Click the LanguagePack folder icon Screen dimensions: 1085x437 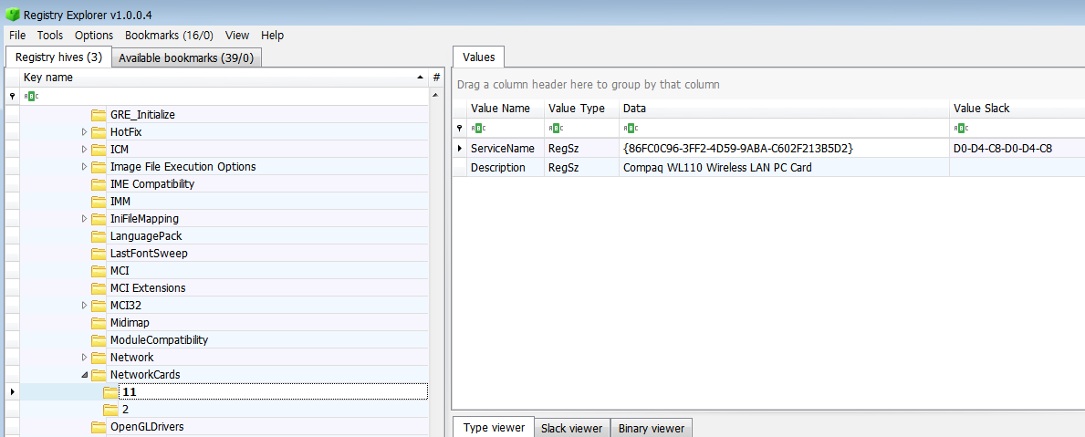click(99, 235)
